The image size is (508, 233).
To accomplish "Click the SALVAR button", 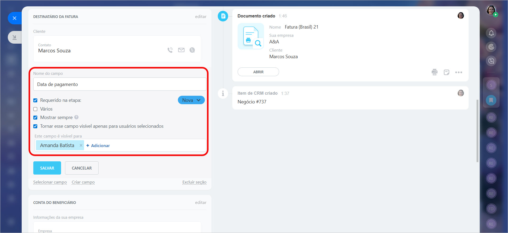I will (x=47, y=168).
